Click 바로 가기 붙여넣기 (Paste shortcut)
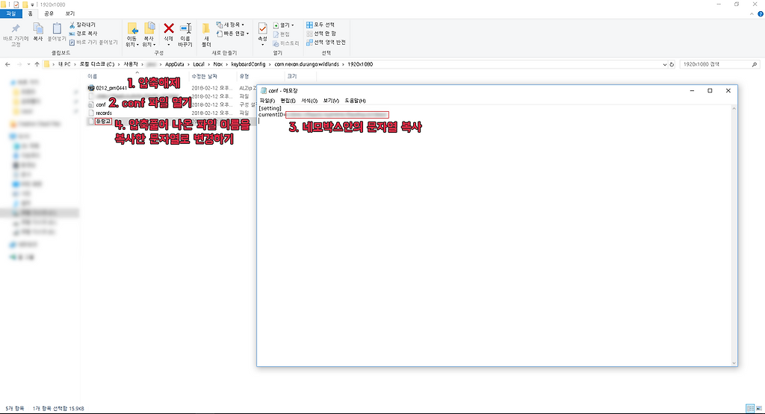 93,43
